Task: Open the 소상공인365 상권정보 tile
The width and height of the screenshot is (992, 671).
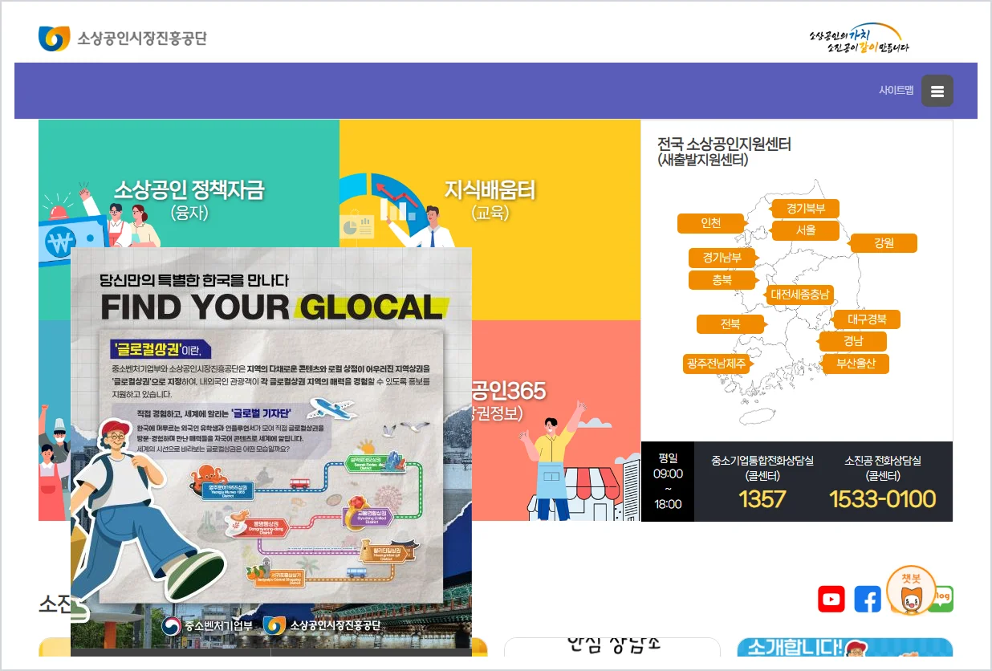Action: pyautogui.click(x=555, y=421)
